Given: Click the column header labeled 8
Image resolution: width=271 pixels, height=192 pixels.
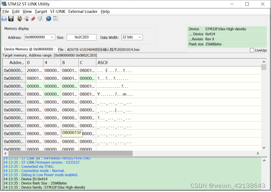Looking at the screenshot, I should pos(70,62).
